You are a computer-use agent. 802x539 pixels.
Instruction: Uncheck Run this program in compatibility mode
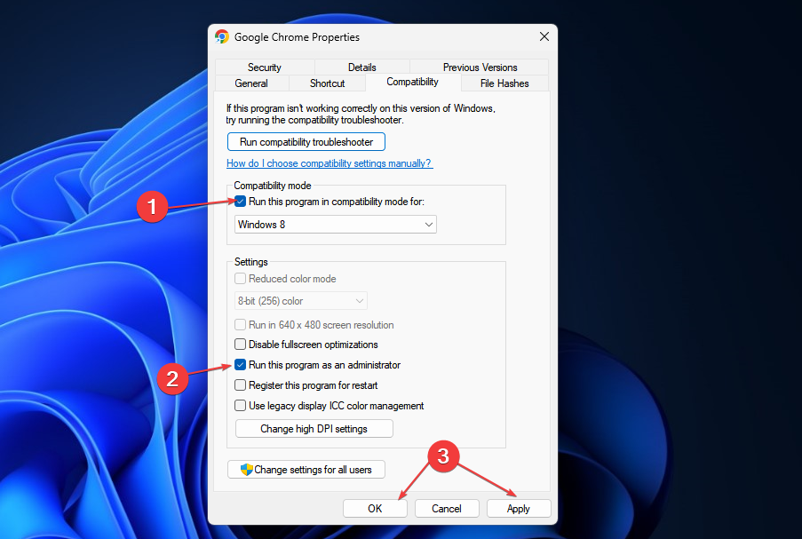point(240,202)
